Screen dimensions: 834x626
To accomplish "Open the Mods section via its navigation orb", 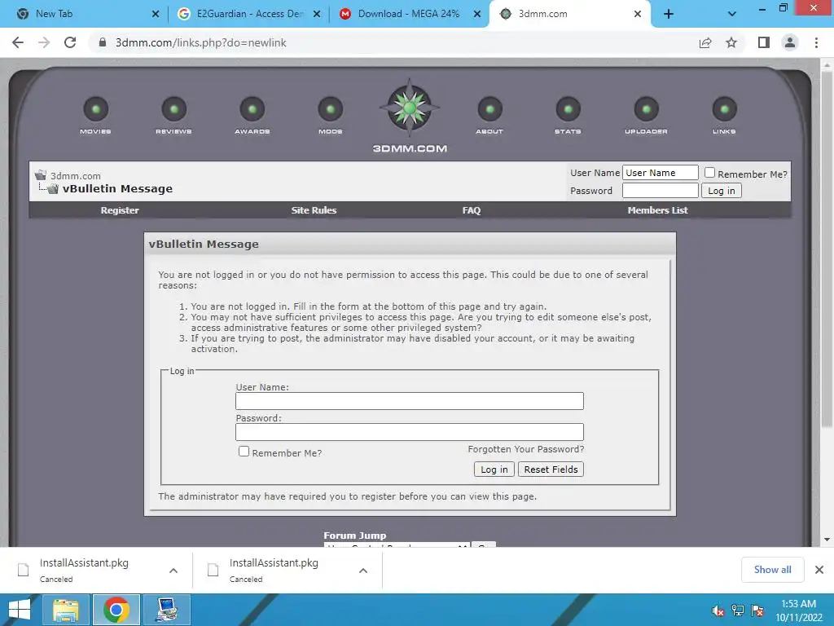I will [331, 110].
